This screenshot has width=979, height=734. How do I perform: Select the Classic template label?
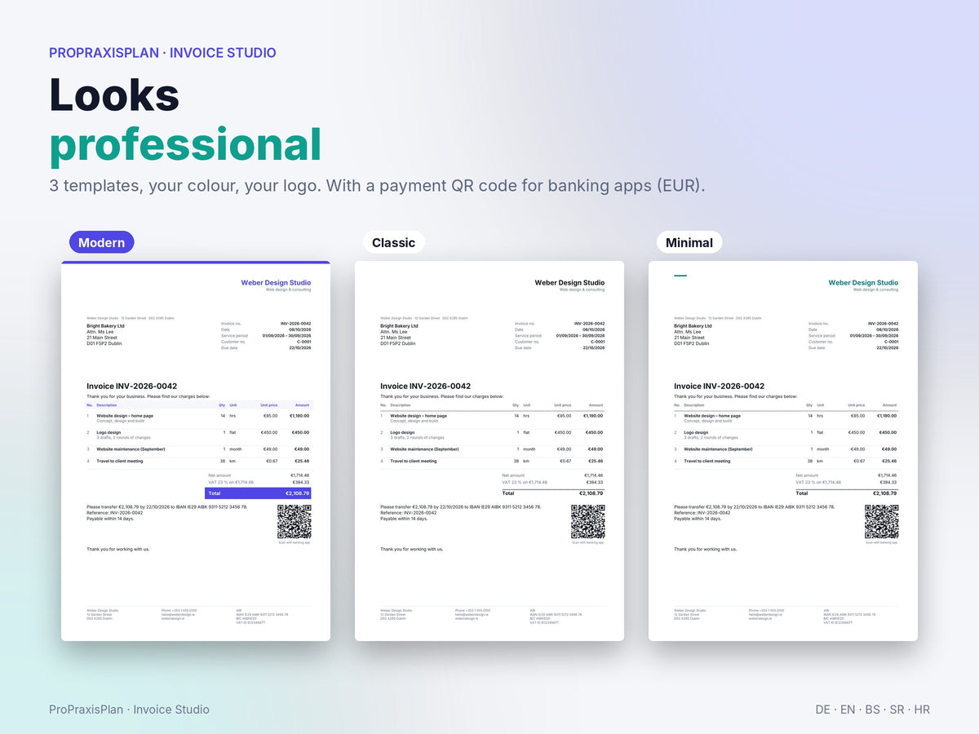393,242
